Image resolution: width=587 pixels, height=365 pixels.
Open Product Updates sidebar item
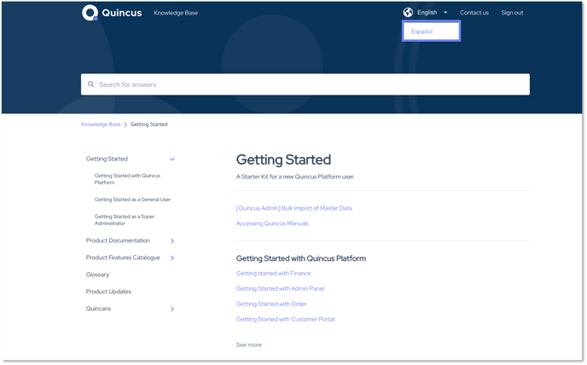coord(108,292)
